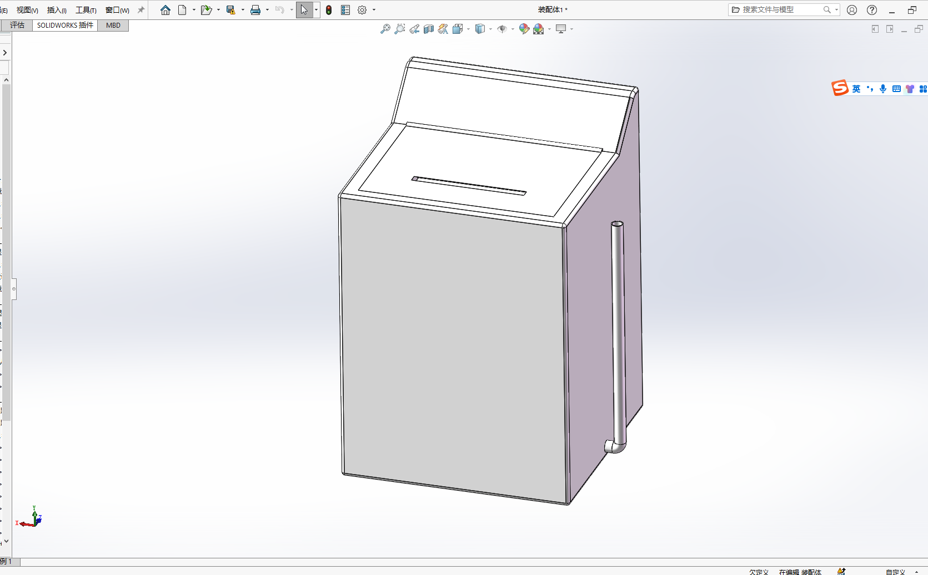Click the Home welcome icon

[165, 10]
